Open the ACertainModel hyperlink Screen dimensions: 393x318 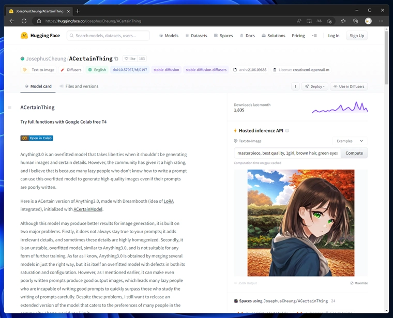88,209
